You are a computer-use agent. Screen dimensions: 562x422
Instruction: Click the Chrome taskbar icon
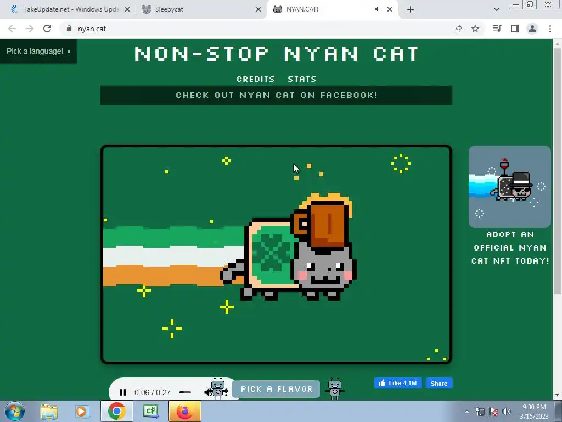(x=116, y=411)
